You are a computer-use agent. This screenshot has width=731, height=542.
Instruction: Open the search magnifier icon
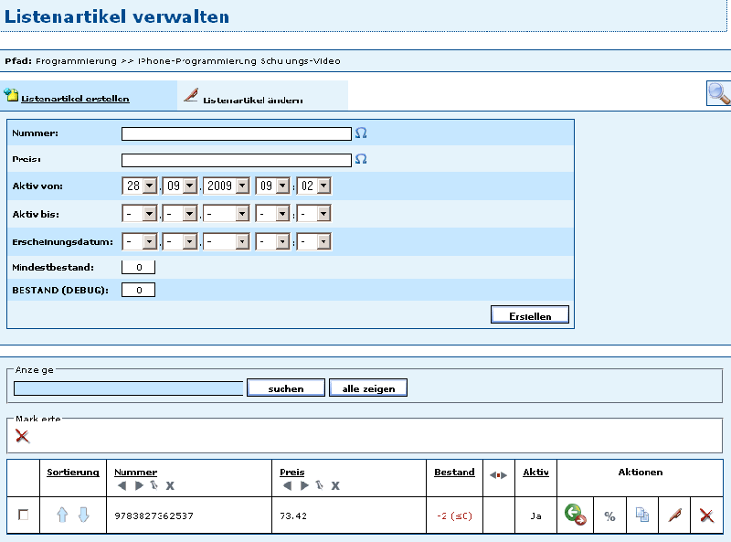pos(719,94)
